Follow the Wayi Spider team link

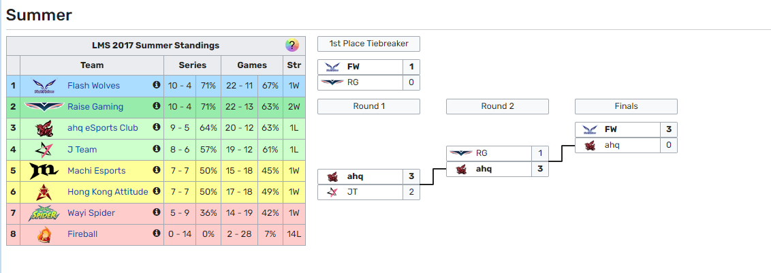(x=91, y=213)
